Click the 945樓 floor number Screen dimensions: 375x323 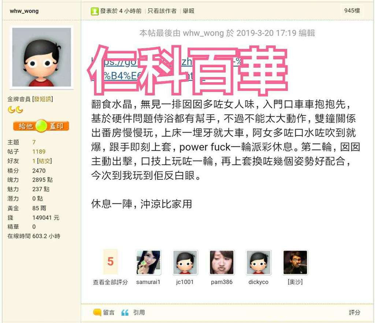pyautogui.click(x=352, y=11)
